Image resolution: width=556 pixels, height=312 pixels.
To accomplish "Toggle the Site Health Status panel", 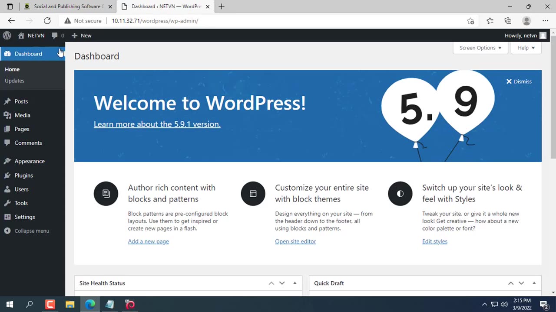I will (x=295, y=283).
